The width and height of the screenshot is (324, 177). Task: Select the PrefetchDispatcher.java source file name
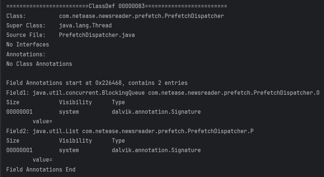97,35
